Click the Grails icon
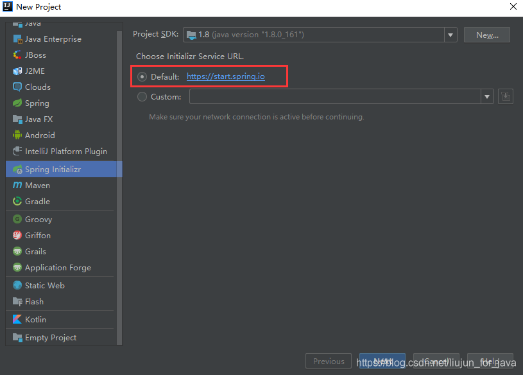This screenshot has height=375, width=523. click(x=17, y=251)
